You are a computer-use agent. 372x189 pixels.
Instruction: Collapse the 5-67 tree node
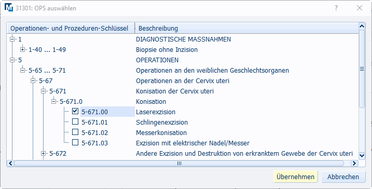click(33, 80)
